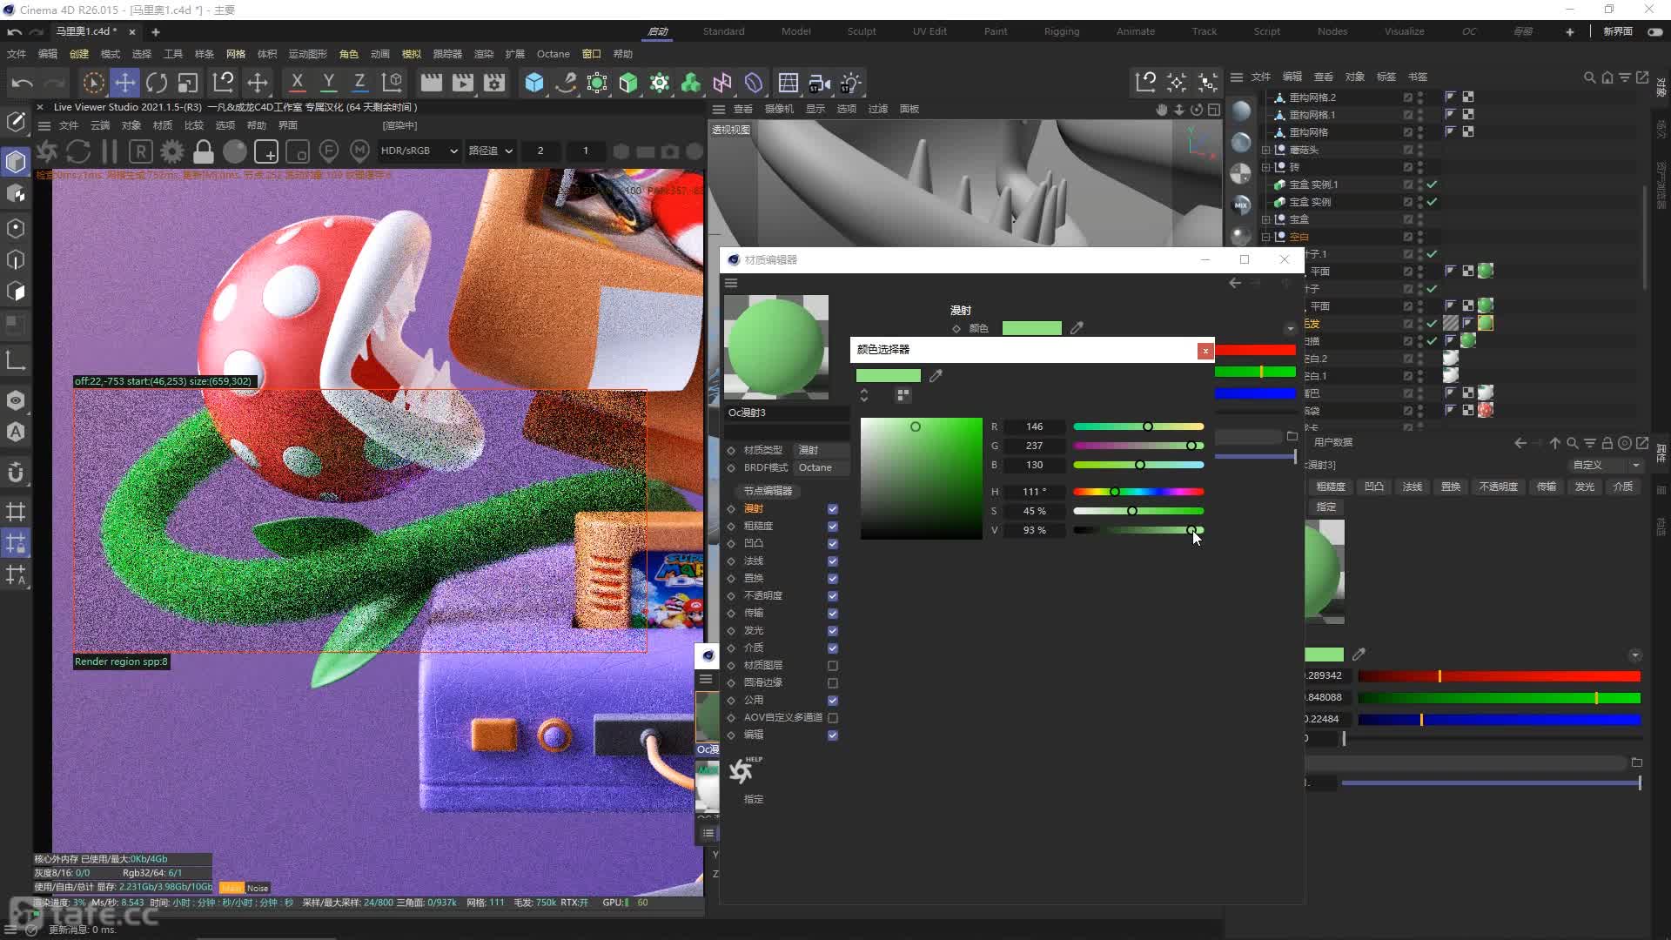The width and height of the screenshot is (1671, 940).
Task: Click the hue H slider in color picker
Action: (x=1138, y=492)
